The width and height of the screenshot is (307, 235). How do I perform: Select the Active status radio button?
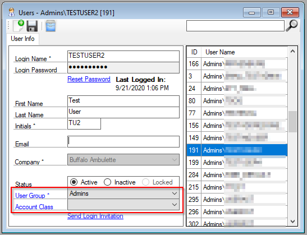click(x=74, y=182)
